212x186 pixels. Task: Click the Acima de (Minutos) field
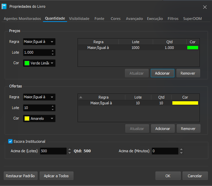(x=165, y=151)
